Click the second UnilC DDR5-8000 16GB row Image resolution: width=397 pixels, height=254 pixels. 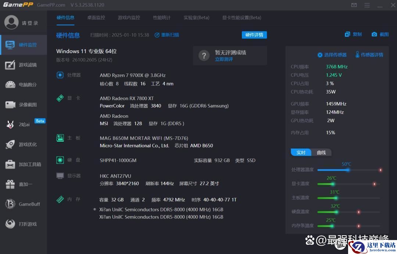tap(161, 217)
